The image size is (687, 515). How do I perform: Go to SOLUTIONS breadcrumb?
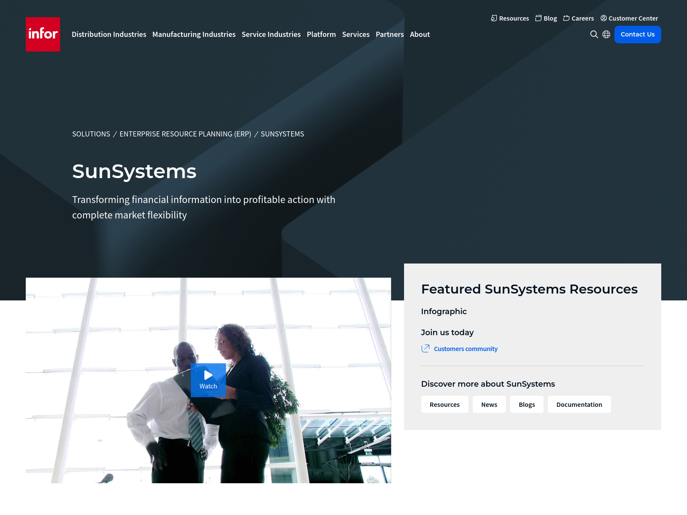click(x=91, y=134)
